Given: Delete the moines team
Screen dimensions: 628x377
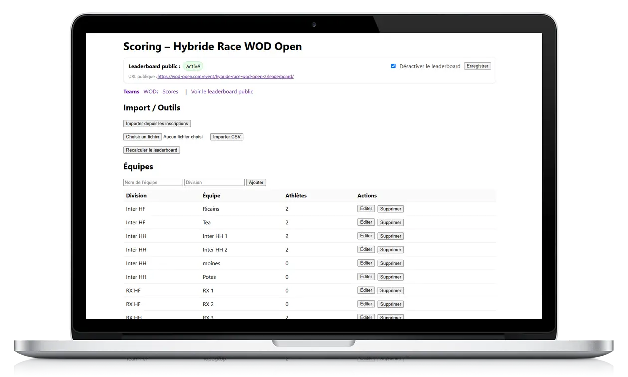Looking at the screenshot, I should coord(390,263).
